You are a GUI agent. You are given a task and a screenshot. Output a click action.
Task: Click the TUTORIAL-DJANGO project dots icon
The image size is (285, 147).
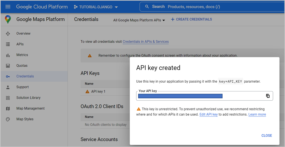76,7
